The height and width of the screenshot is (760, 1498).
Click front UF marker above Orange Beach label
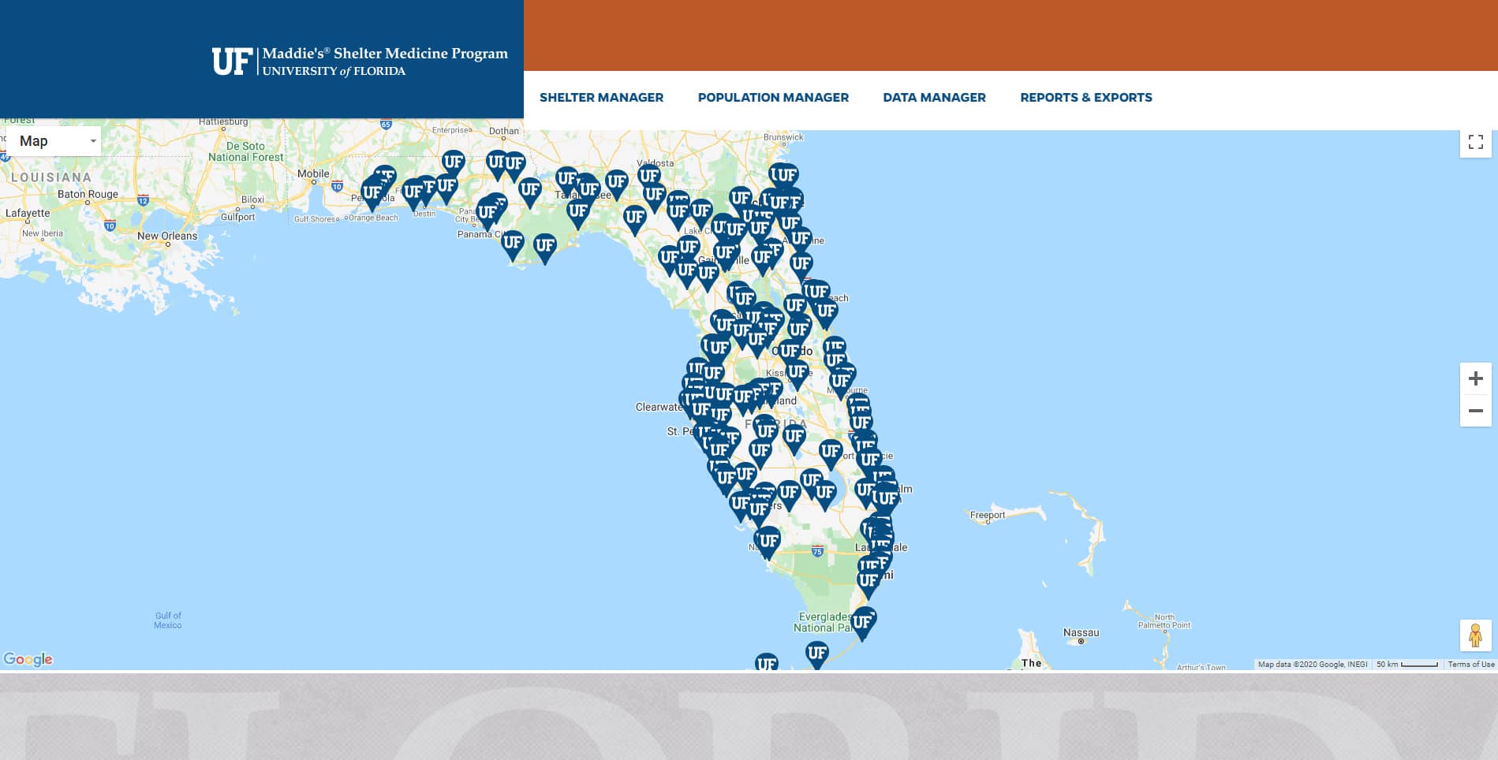click(372, 194)
